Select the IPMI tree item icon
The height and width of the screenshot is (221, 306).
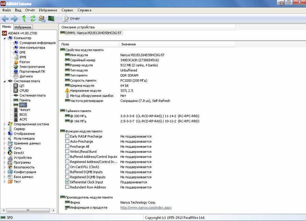[x=16, y=57]
